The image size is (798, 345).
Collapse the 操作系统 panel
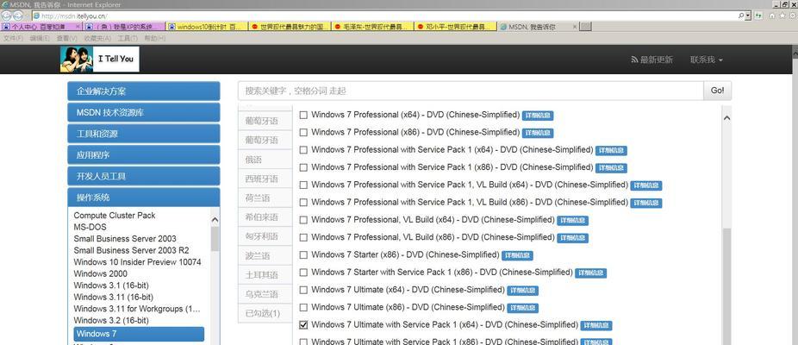[x=144, y=198]
